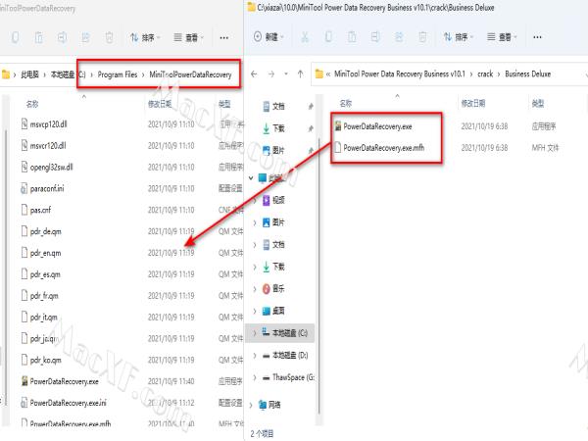Viewport: 588px width, 441px height.
Task: Open the Sort menu in the left window
Action: point(145,37)
